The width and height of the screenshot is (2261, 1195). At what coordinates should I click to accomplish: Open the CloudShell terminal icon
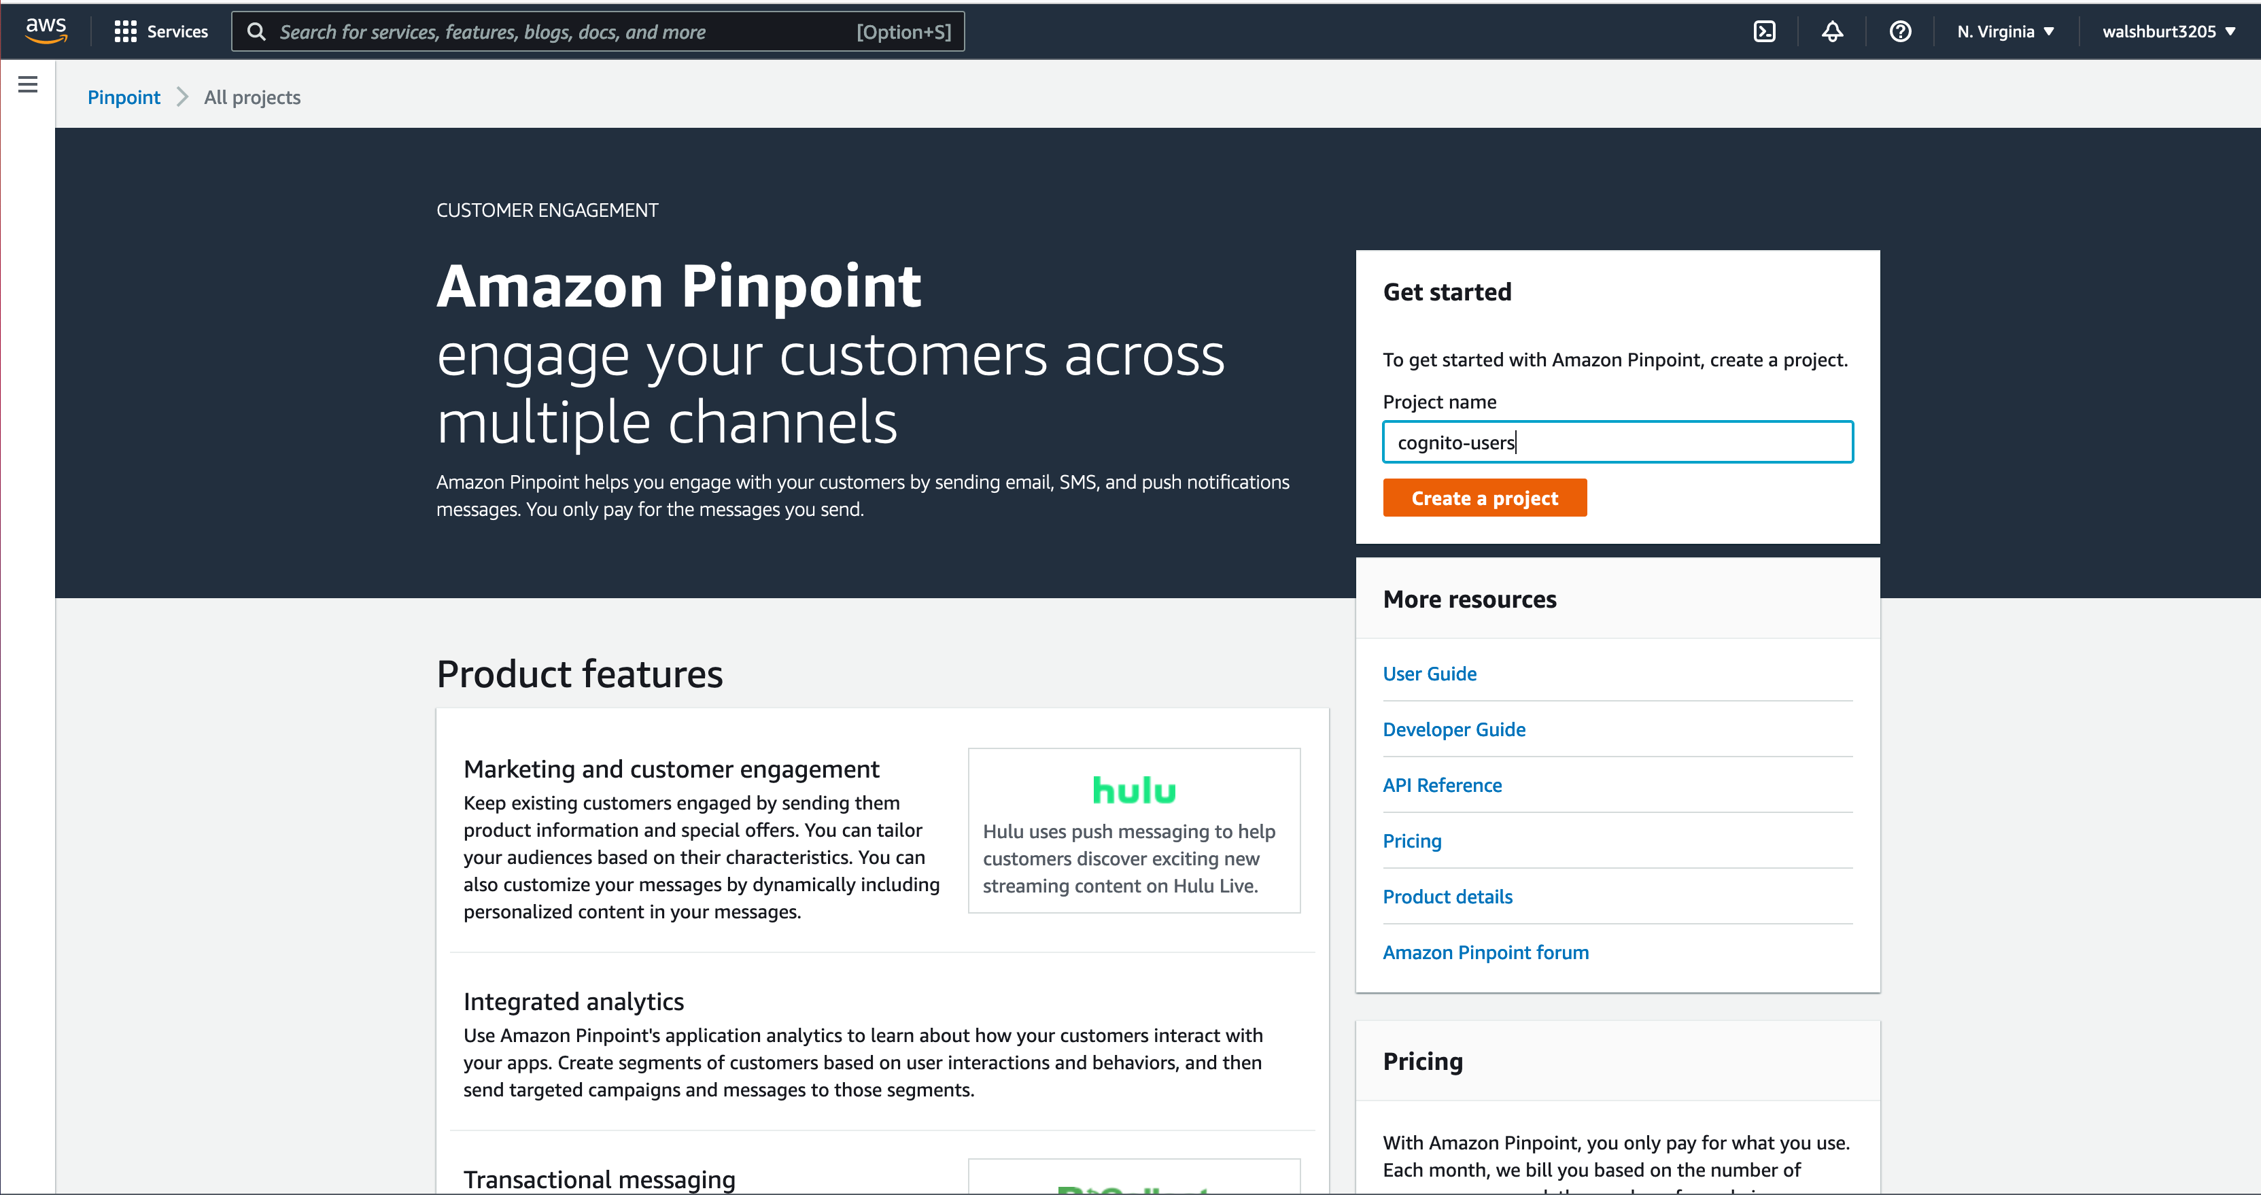coord(1764,31)
